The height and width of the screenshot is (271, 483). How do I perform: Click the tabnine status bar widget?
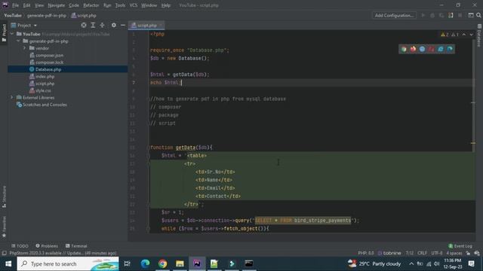coord(389,253)
